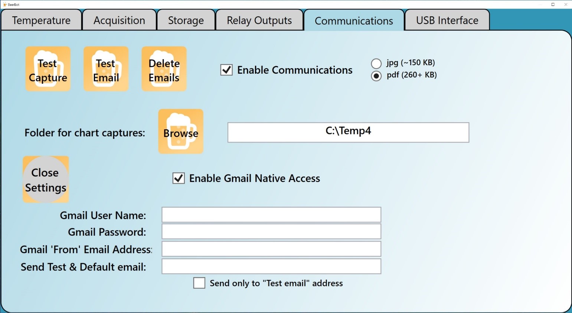
Task: Click the 'Folder for chart captures:' label
Action: tap(85, 133)
